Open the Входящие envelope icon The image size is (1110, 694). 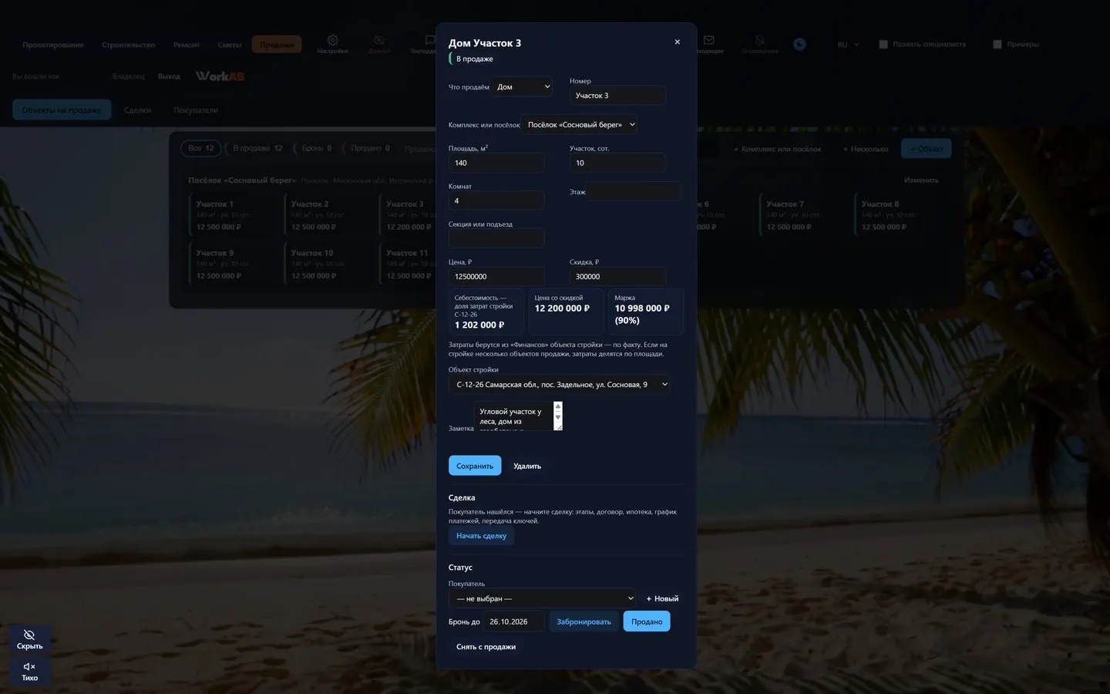pyautogui.click(x=708, y=40)
